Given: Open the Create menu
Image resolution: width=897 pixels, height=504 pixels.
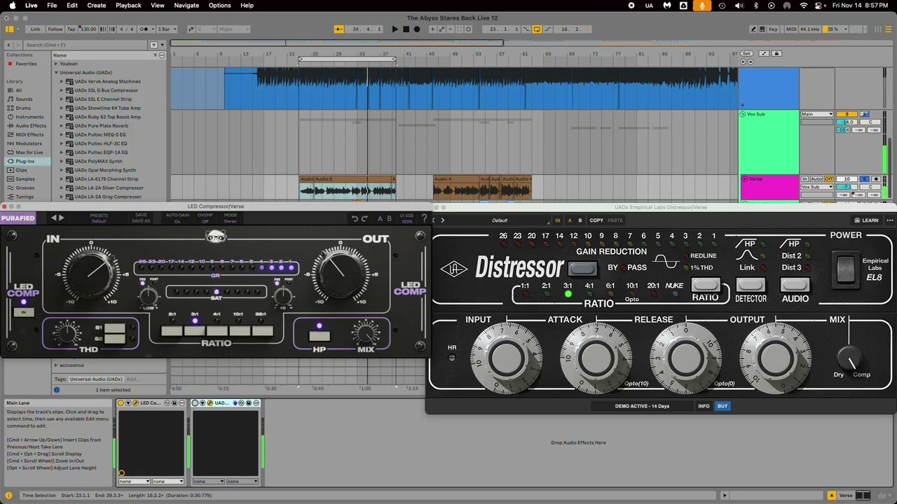Looking at the screenshot, I should 97,5.
